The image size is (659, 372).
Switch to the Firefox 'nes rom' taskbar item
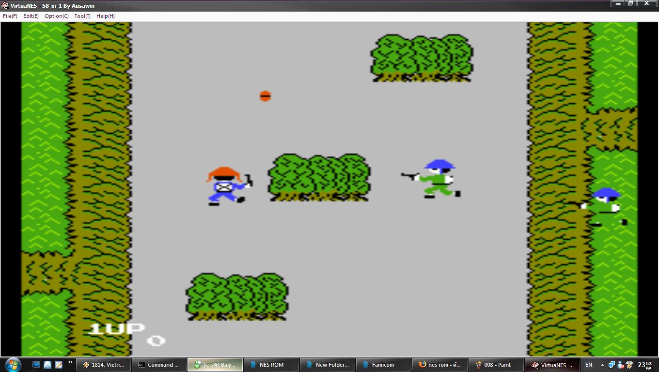pyautogui.click(x=440, y=365)
